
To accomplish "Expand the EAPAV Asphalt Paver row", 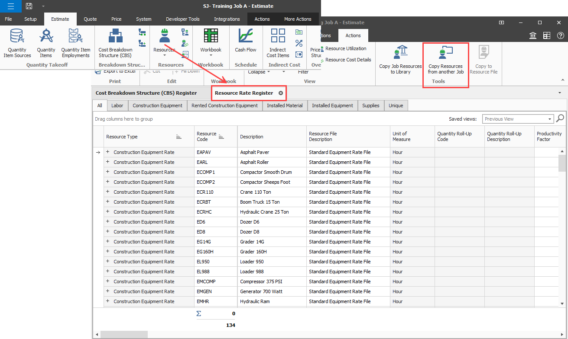I will click(x=107, y=152).
